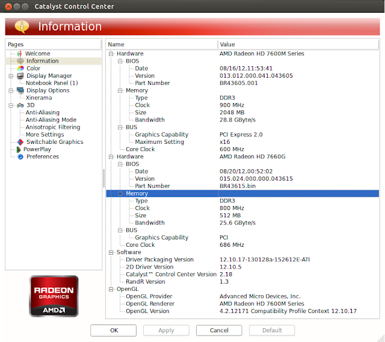
Task: Select the Catalyst Control Center Version row
Action: point(242,275)
